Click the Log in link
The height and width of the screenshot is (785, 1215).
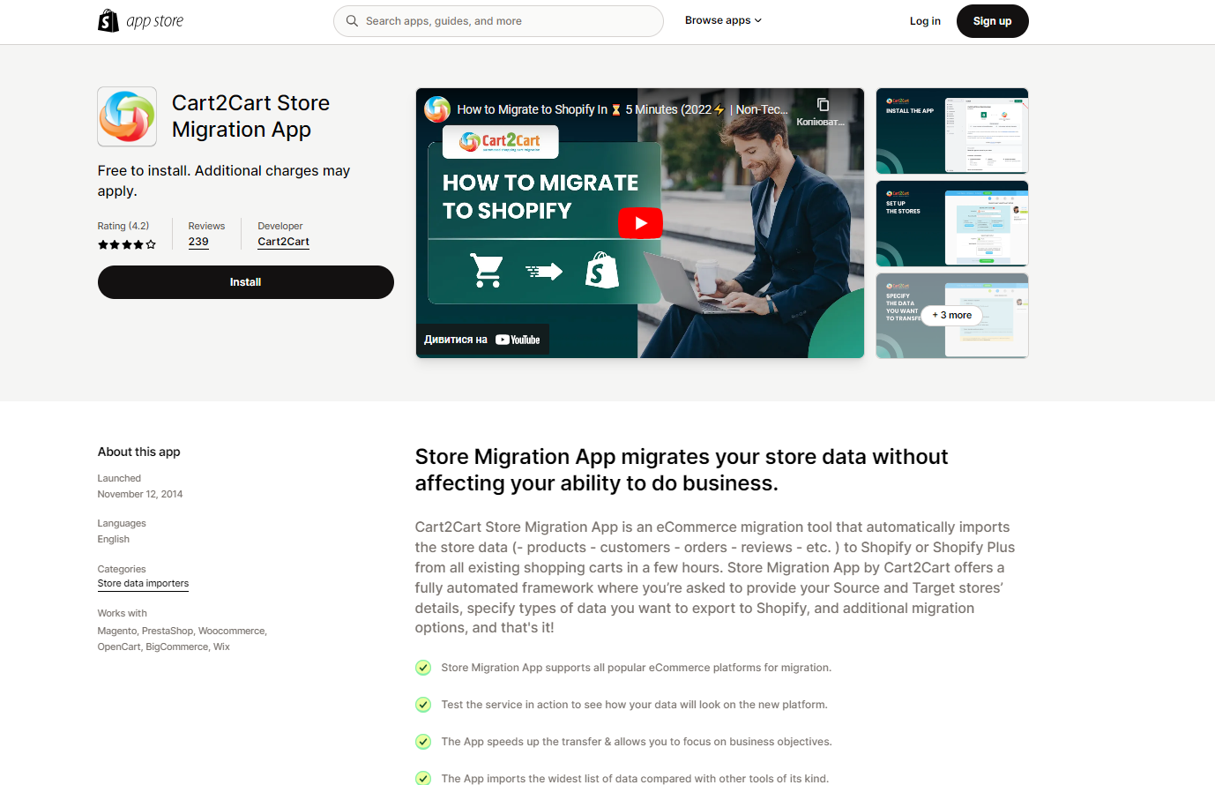pos(925,21)
